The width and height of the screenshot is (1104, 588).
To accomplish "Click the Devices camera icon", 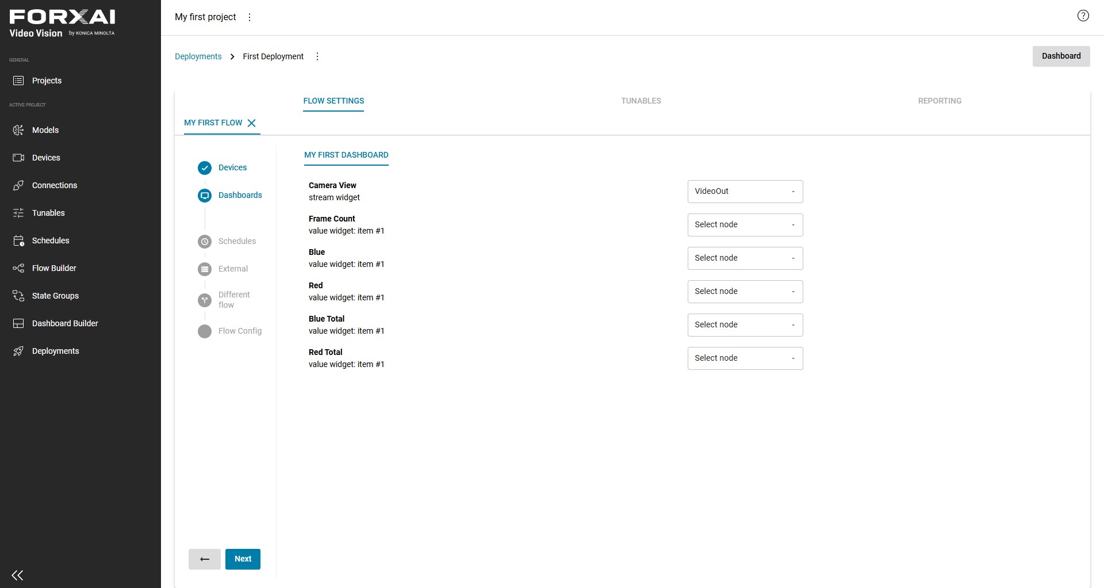I will click(18, 158).
